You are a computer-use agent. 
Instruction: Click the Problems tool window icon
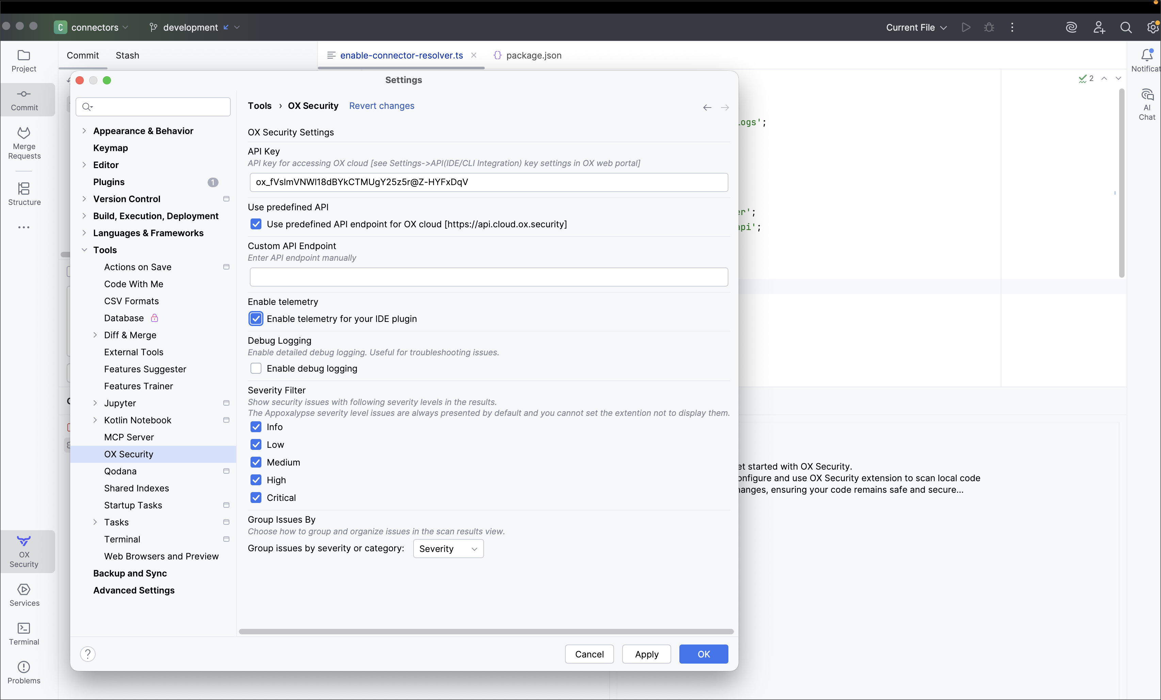pyautogui.click(x=23, y=672)
